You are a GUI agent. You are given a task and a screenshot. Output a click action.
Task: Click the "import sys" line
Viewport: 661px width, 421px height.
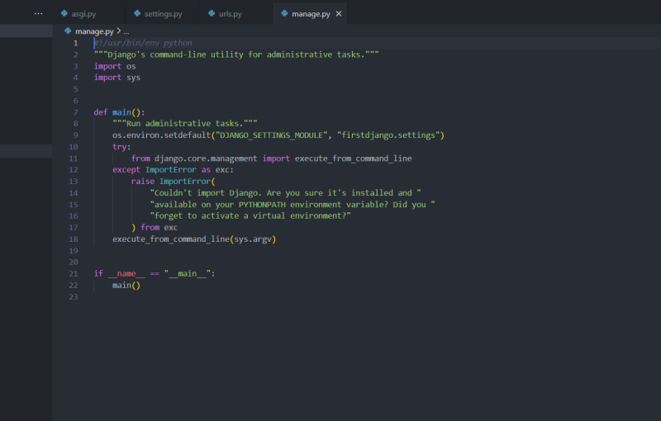tap(117, 78)
